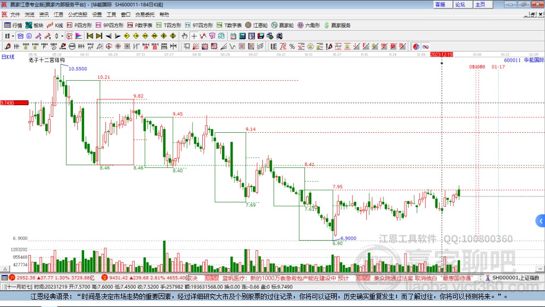Image resolution: width=545 pixels, height=307 pixels.
Task: Select the Gann fan angle lines tool
Action: pyautogui.click(x=196, y=47)
